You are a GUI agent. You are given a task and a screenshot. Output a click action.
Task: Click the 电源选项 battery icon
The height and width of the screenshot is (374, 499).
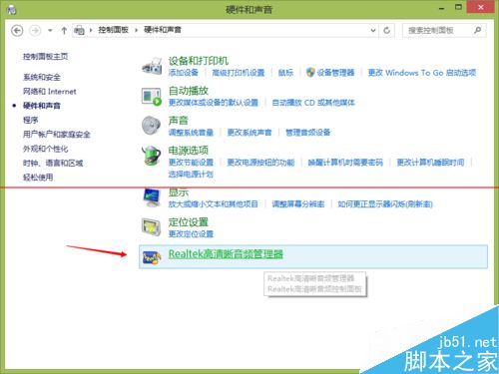coord(152,156)
